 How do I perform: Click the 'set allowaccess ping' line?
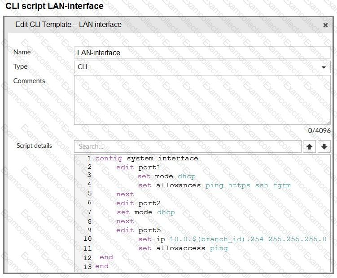point(183,248)
